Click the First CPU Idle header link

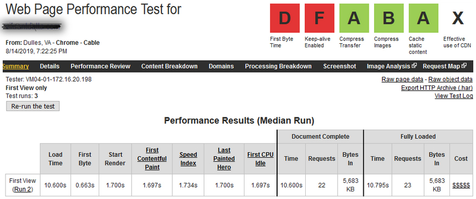click(x=260, y=159)
